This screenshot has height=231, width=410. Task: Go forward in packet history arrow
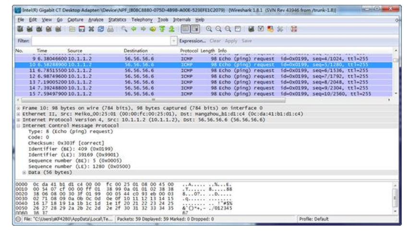pos(143,29)
